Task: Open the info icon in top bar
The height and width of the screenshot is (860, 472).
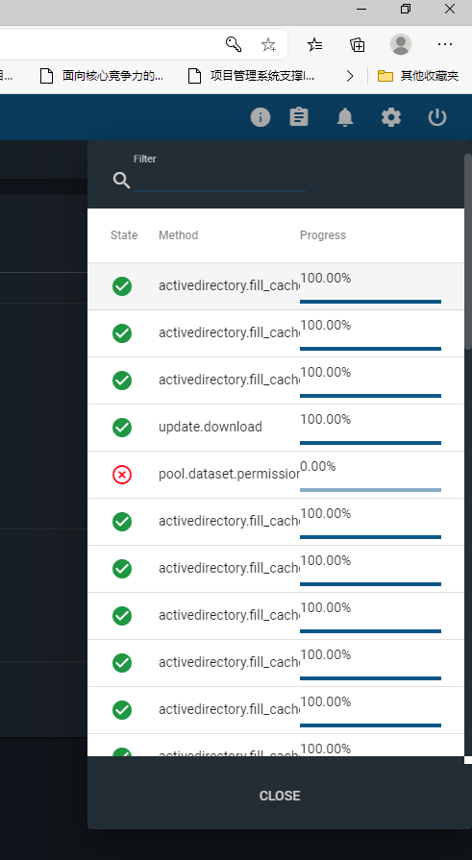Action: click(x=261, y=117)
